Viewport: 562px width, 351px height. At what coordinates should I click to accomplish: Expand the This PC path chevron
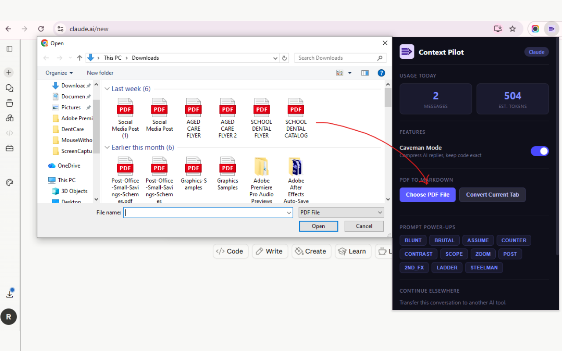pyautogui.click(x=126, y=58)
